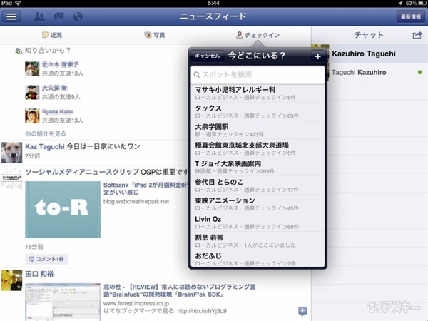Open the hamburger menu in the top bar
This screenshot has width=428, height=321.
tap(11, 16)
